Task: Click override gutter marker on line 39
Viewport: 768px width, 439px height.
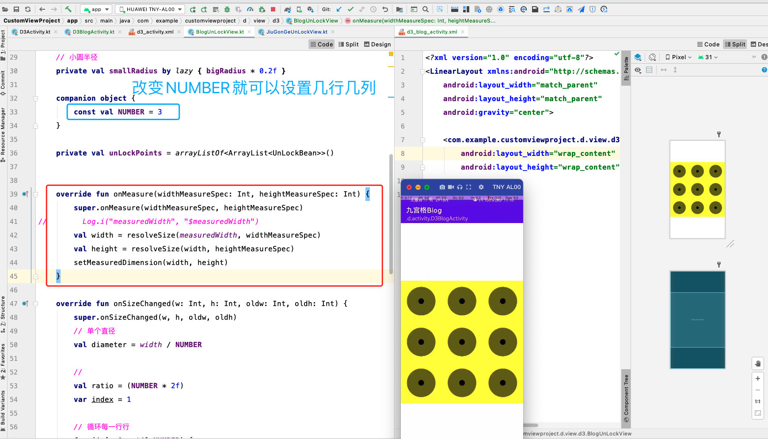Action: [x=25, y=194]
